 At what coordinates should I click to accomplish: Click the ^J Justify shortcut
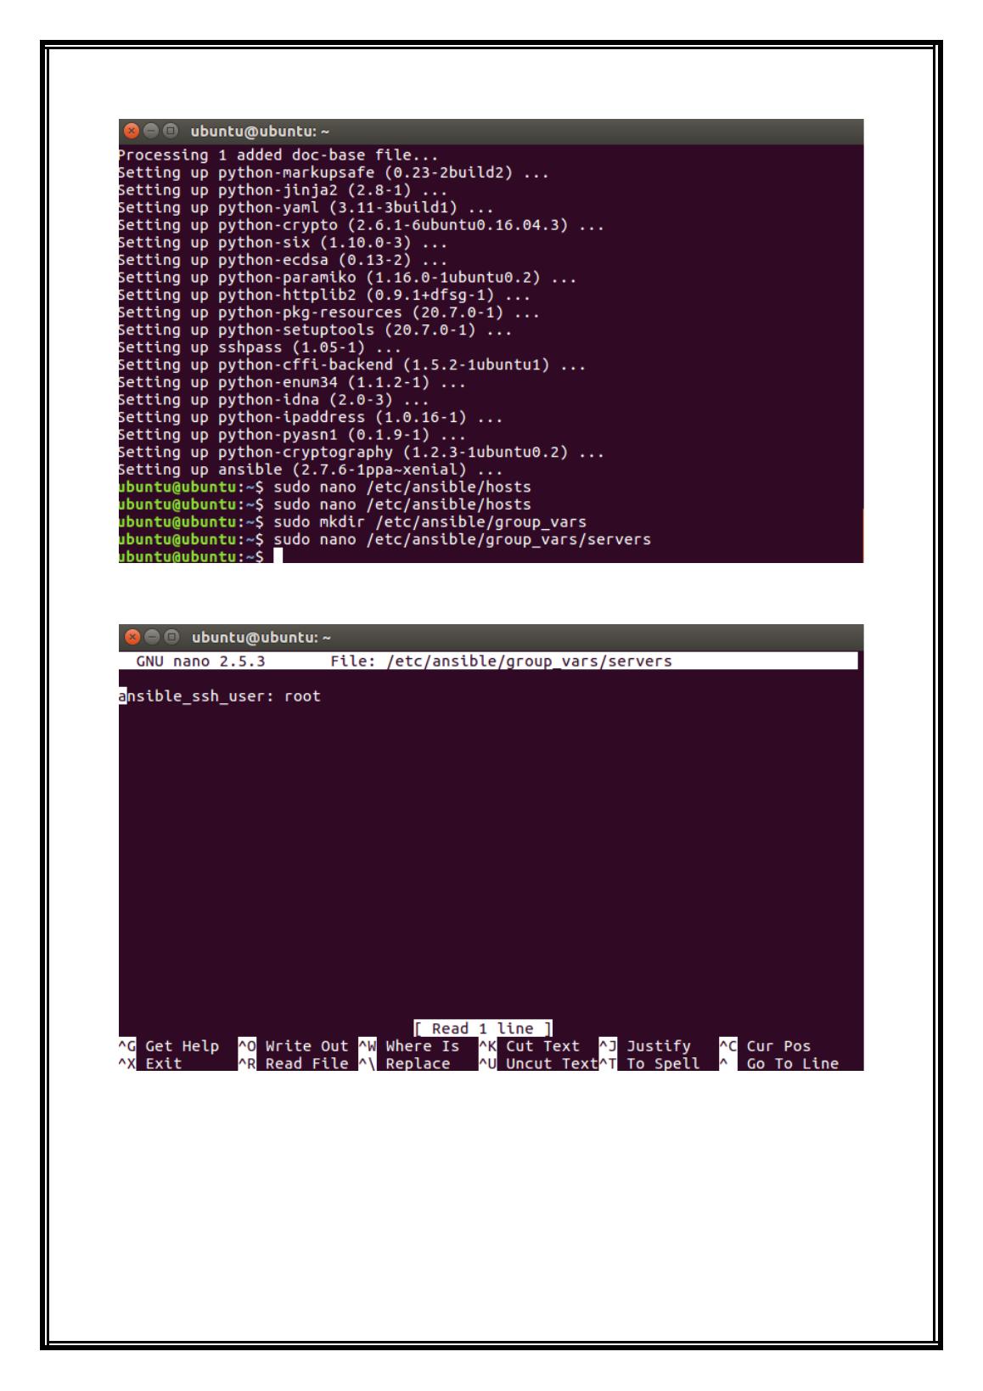pyautogui.click(x=645, y=1046)
